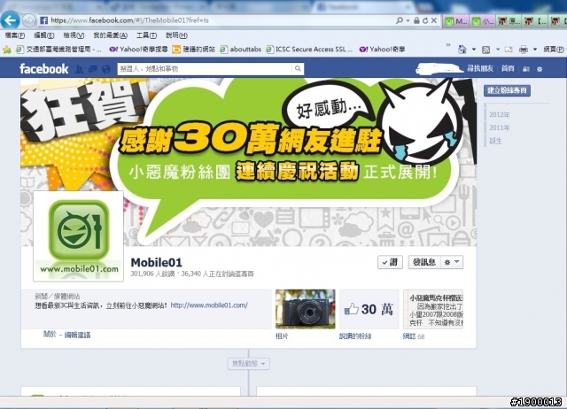Click the Stop loading X icon
The height and width of the screenshot is (409, 567).
coord(434,20)
